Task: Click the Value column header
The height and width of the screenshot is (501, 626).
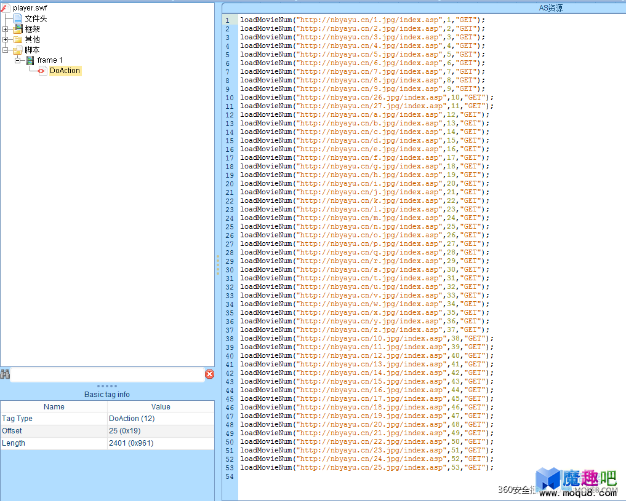Action: coord(161,406)
